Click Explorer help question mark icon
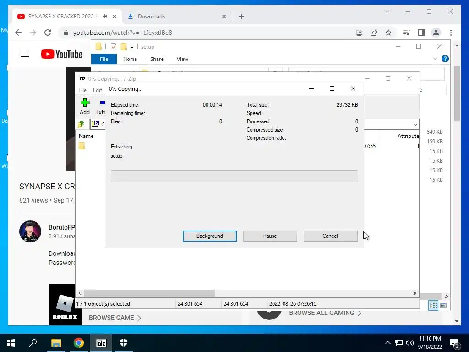 click(445, 59)
